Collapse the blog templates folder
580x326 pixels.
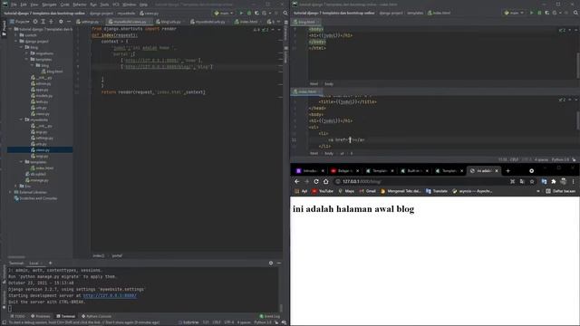pyautogui.click(x=27, y=60)
